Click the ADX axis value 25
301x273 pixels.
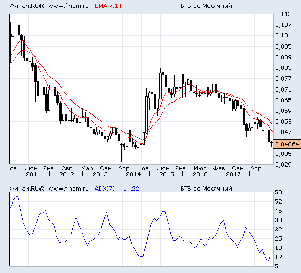click(x=278, y=239)
